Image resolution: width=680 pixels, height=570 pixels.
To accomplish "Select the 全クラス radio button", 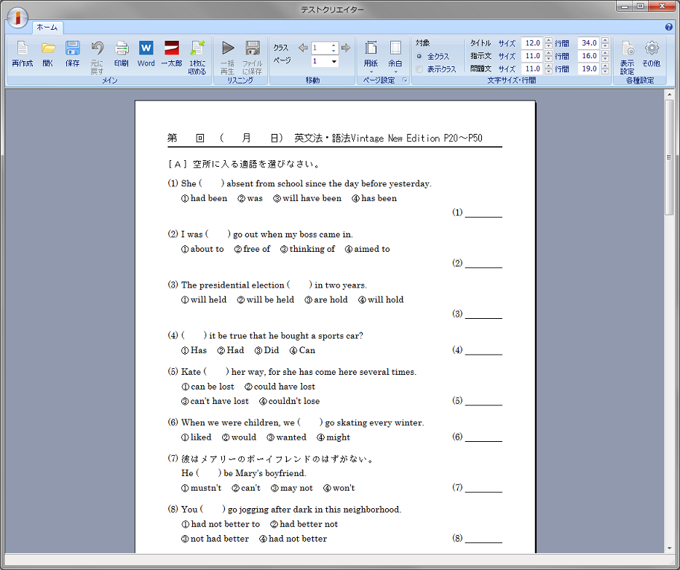I will (419, 56).
